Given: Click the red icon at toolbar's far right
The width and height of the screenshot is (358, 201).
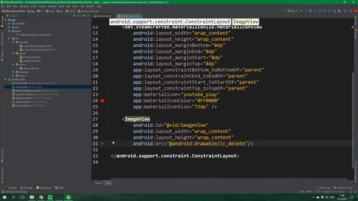Looking at the screenshot, I should point(356,11).
